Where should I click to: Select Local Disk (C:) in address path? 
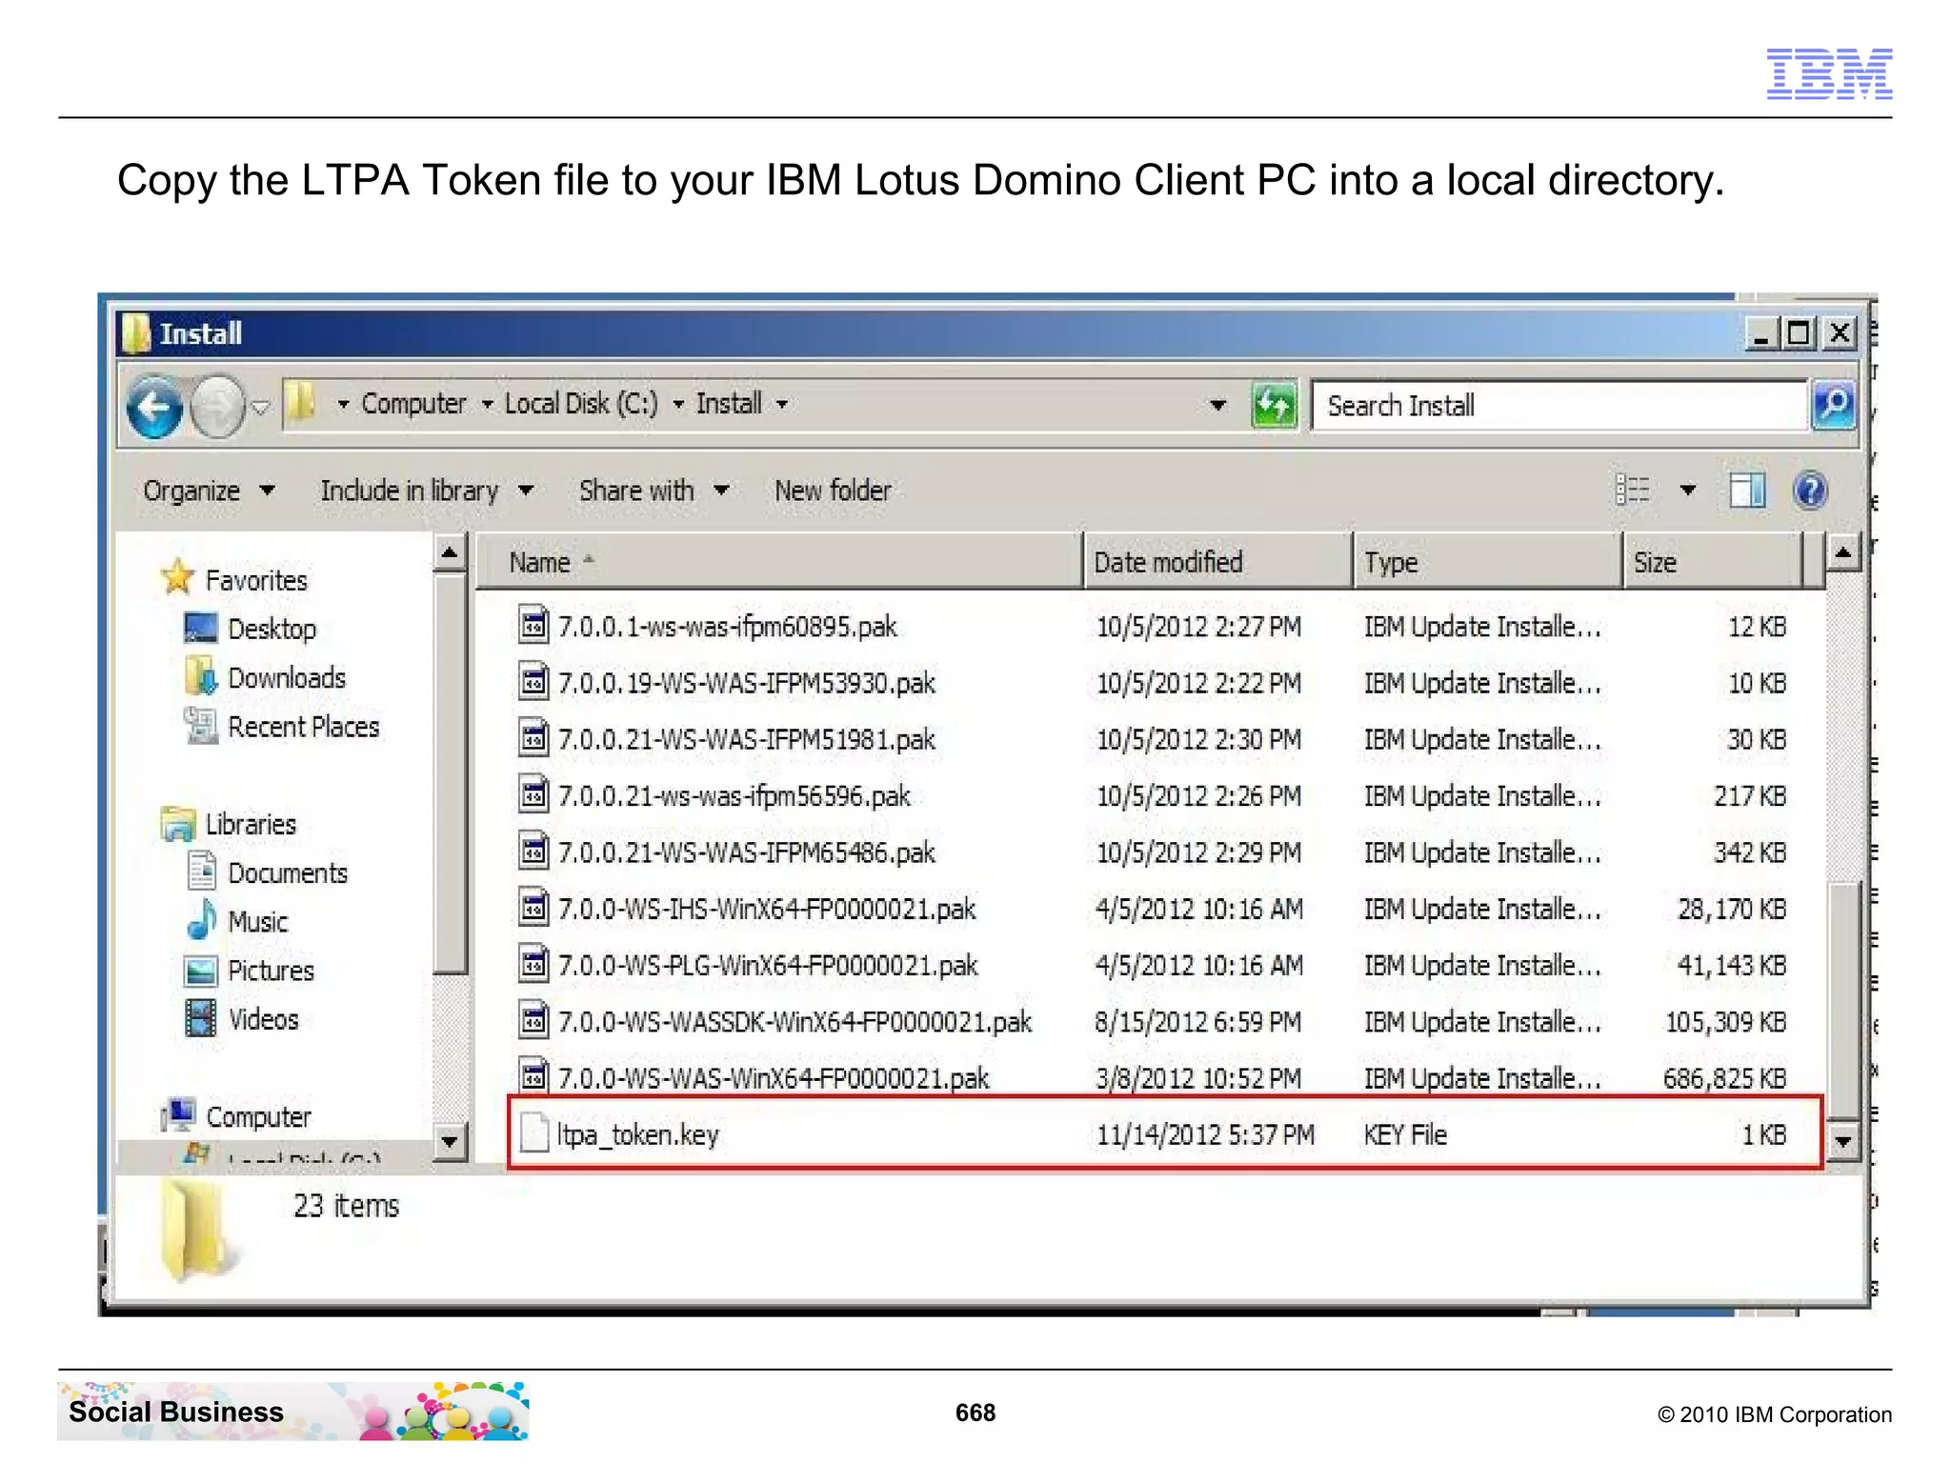point(581,404)
